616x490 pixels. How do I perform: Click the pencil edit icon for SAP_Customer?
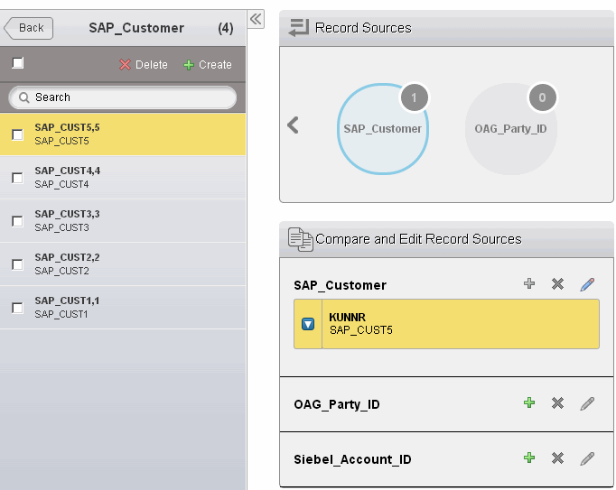[587, 284]
